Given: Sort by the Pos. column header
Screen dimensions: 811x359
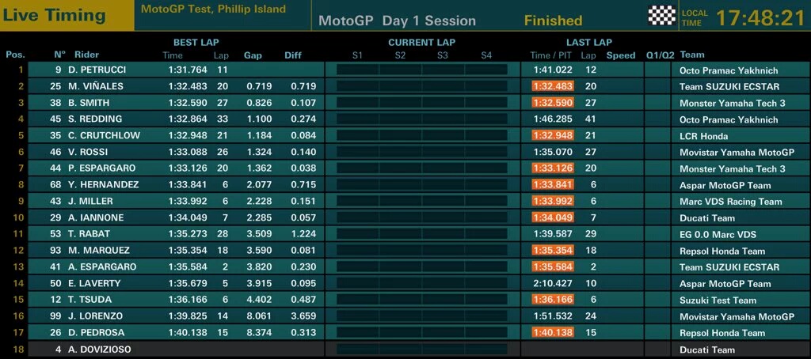Looking at the screenshot, I should pos(15,55).
